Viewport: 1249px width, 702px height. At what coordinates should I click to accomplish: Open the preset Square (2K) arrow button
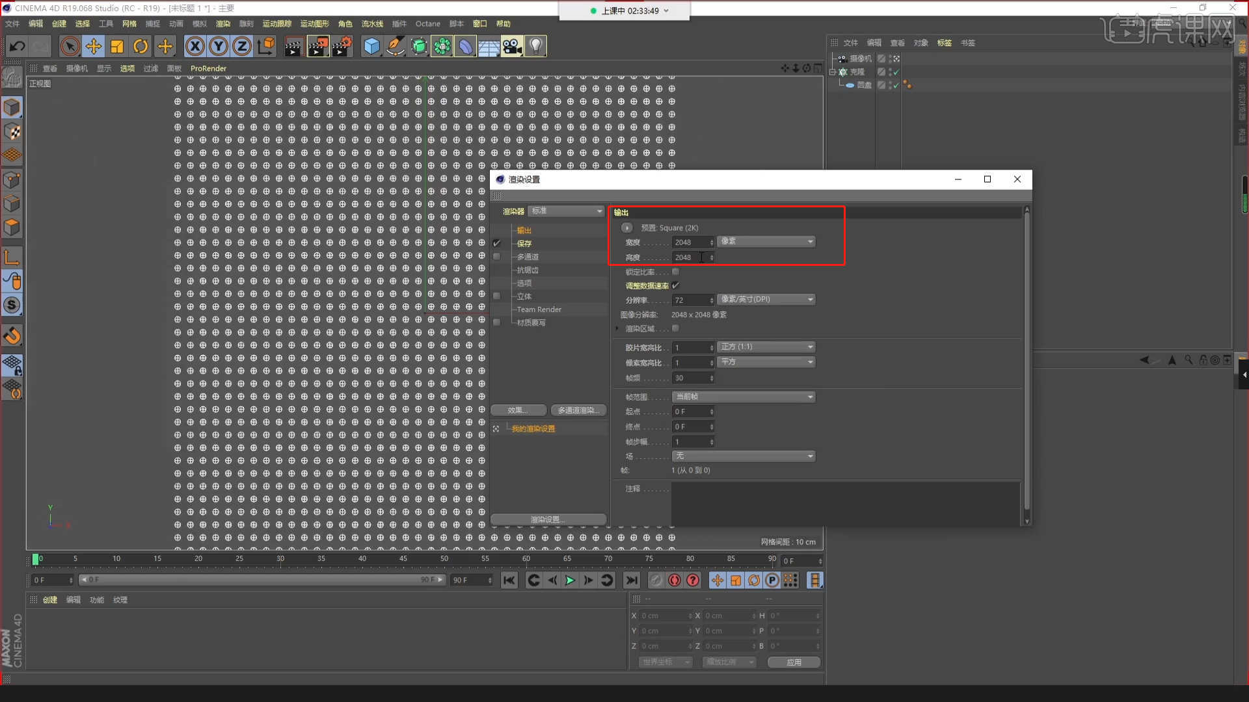coord(627,227)
